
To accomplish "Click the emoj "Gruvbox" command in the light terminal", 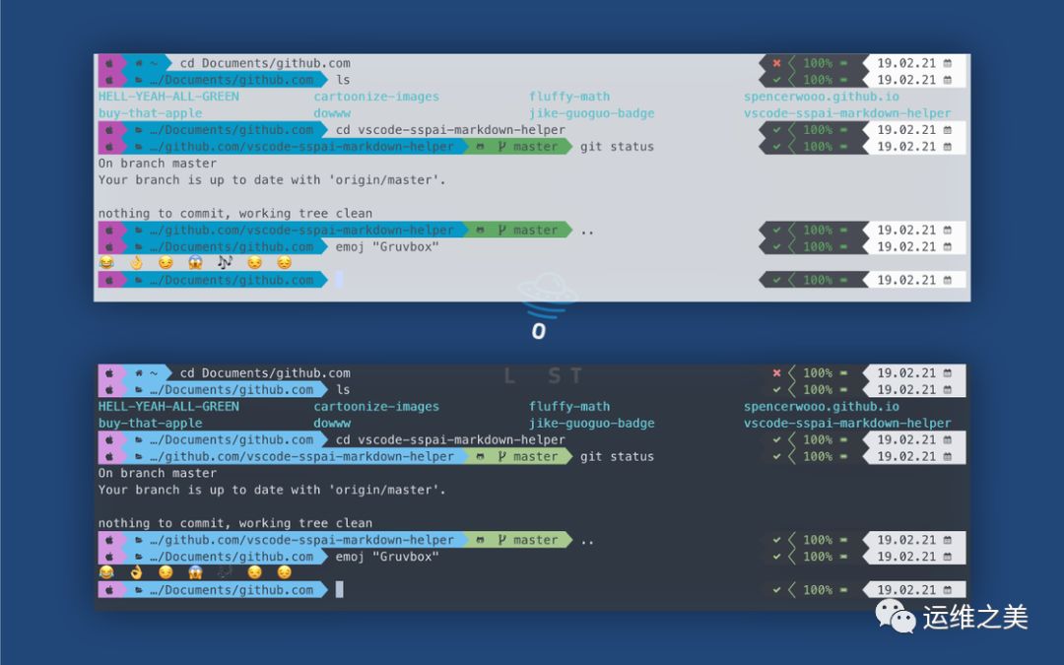I will click(387, 247).
